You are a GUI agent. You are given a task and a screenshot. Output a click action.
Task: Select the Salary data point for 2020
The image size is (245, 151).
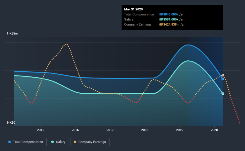pyautogui.click(x=223, y=94)
